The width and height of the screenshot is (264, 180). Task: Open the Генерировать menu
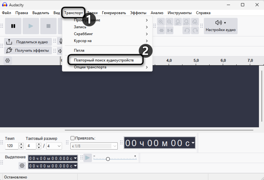tap(114, 13)
